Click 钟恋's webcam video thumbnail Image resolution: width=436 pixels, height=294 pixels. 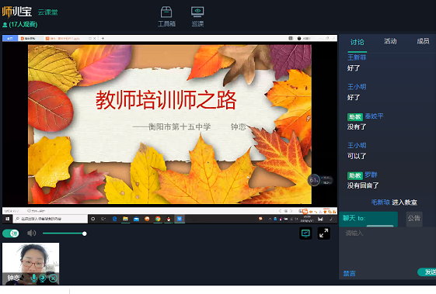(x=30, y=264)
